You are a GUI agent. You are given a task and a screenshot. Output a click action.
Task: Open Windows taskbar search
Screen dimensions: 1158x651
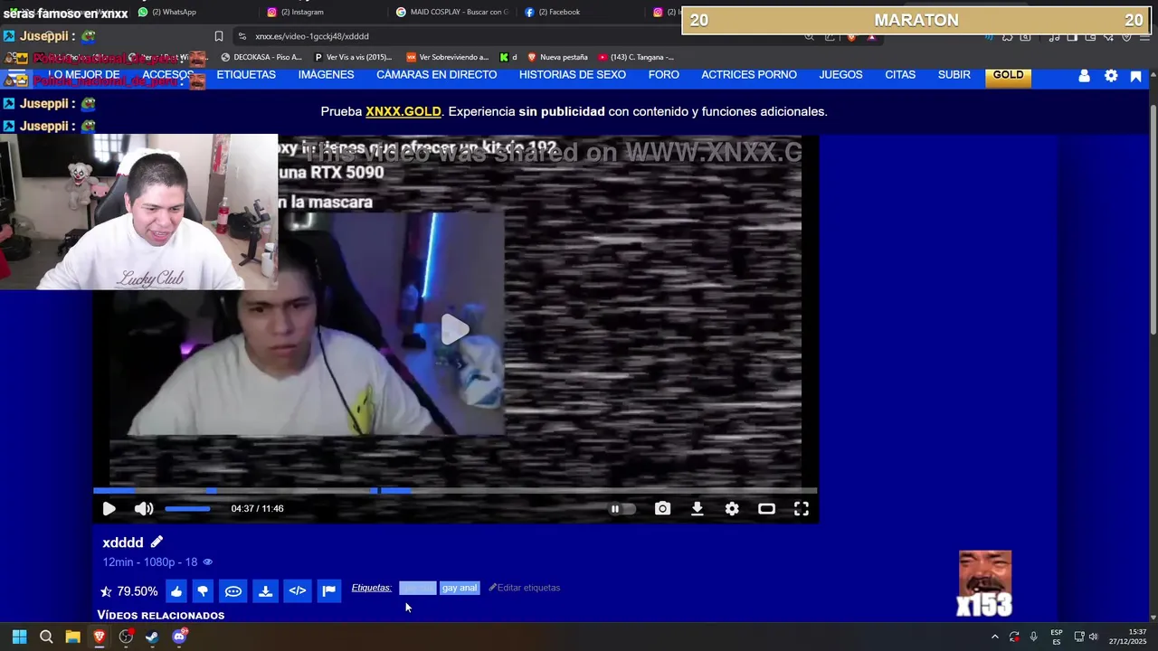coord(46,637)
